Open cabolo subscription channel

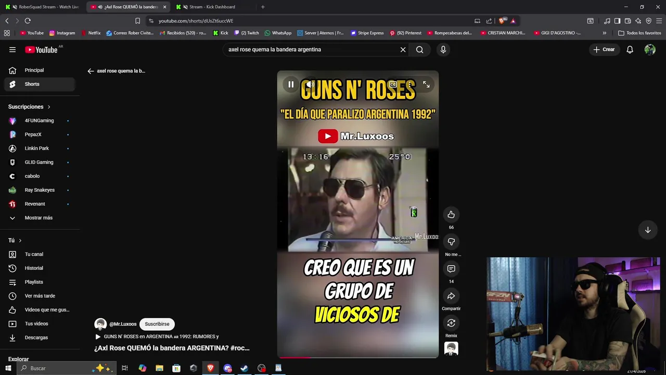pos(40,176)
